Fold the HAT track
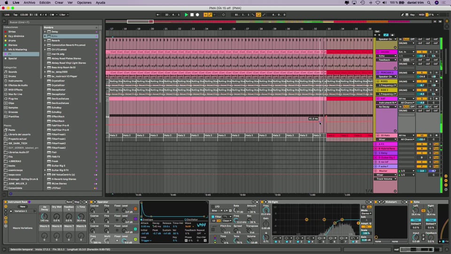The height and width of the screenshot is (254, 451). [378, 99]
